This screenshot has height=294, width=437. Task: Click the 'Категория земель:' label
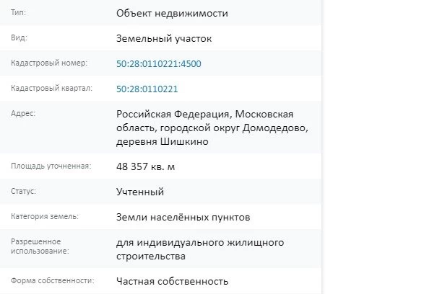click(x=45, y=216)
